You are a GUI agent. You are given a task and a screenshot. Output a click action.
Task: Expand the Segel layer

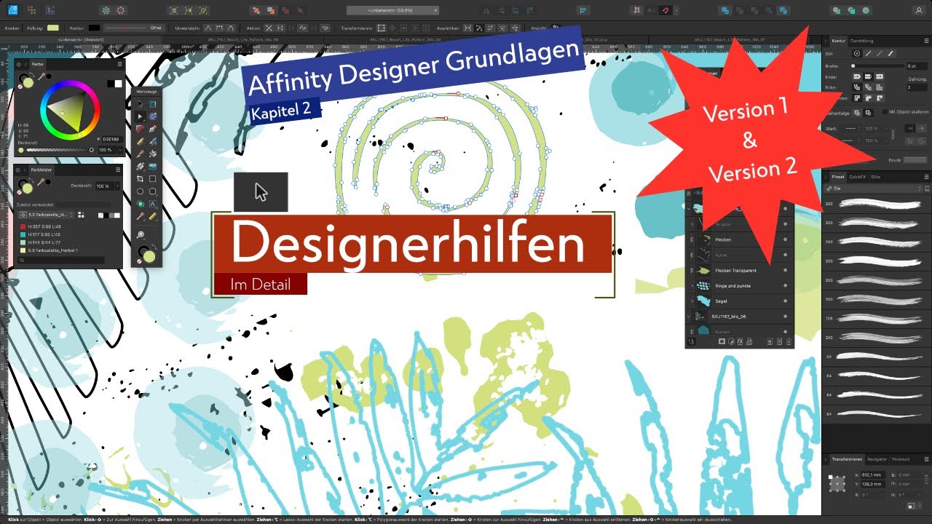point(692,301)
